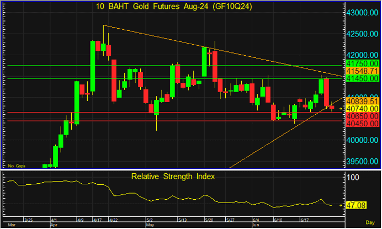Viewport: 382px width, 229px height.
Task: Click the 5/13 date marker
Action: pyautogui.click(x=182, y=220)
